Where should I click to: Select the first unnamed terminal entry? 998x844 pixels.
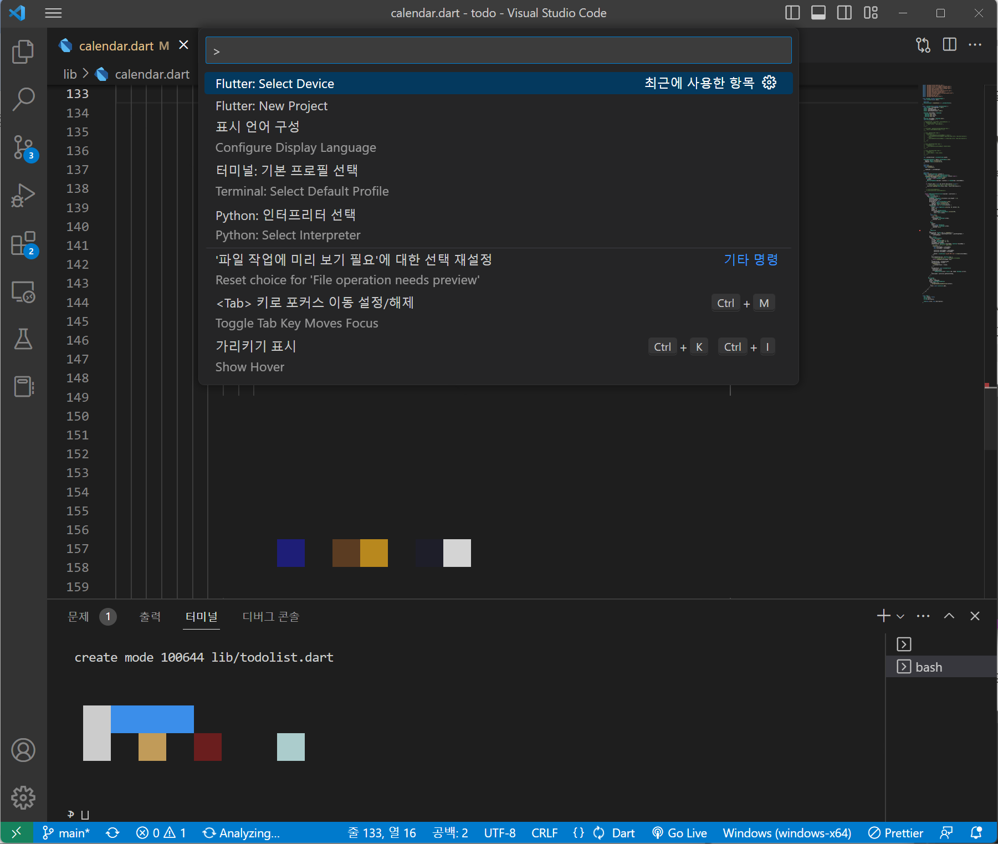coord(941,644)
